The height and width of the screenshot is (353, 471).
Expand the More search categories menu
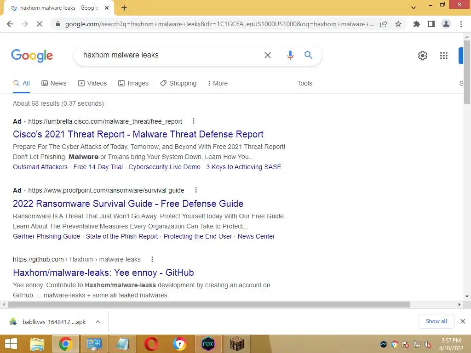click(218, 84)
